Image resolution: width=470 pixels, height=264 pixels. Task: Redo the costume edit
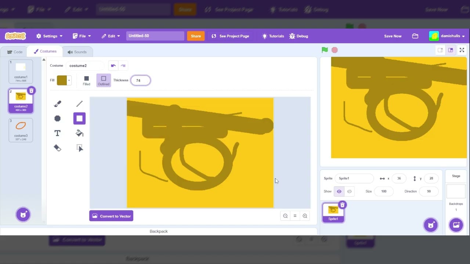click(123, 66)
